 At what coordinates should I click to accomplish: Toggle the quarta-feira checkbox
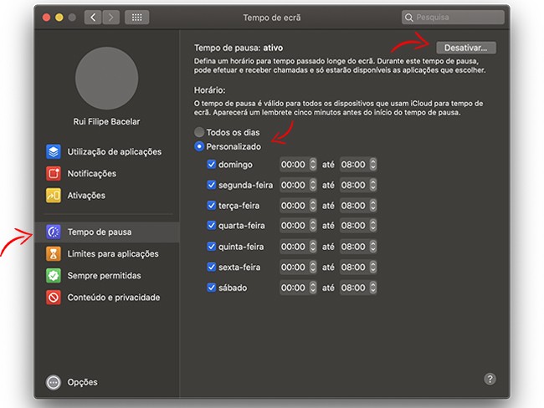pyautogui.click(x=212, y=226)
